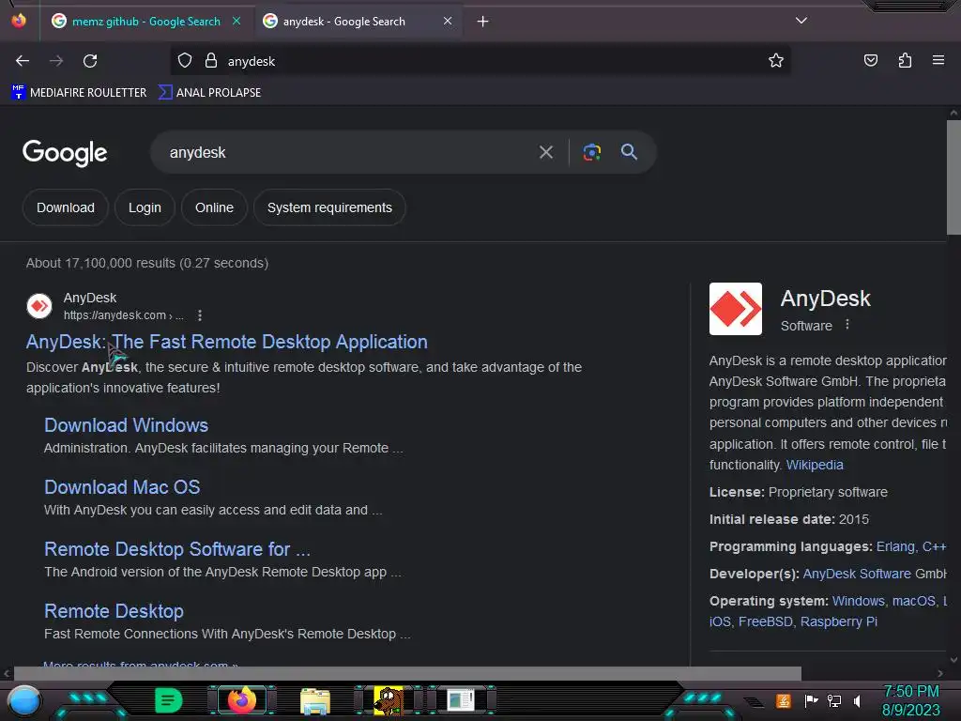Open the window icon taskbar app
The width and height of the screenshot is (961, 721).
(x=461, y=700)
